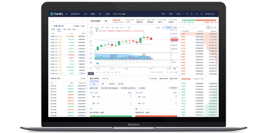
Task: Click the buy price USDT input field
Action: pyautogui.click(x=111, y=97)
